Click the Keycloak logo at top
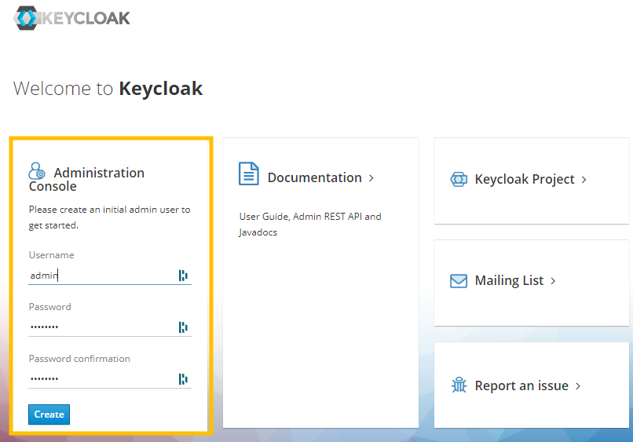Image resolution: width=633 pixels, height=442 pixels. pos(71,18)
